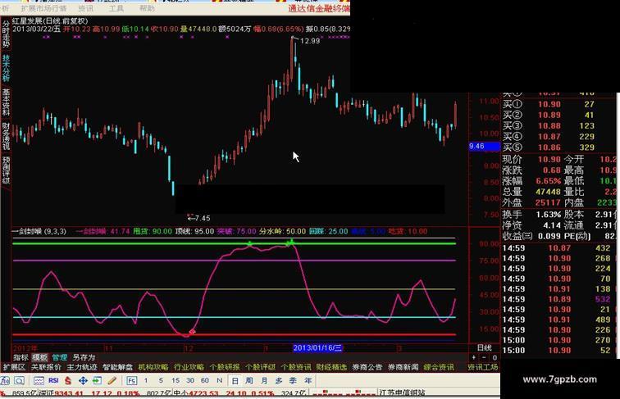Open the 个股研报 tab
Screen dimensions: 620x399
[225, 367]
